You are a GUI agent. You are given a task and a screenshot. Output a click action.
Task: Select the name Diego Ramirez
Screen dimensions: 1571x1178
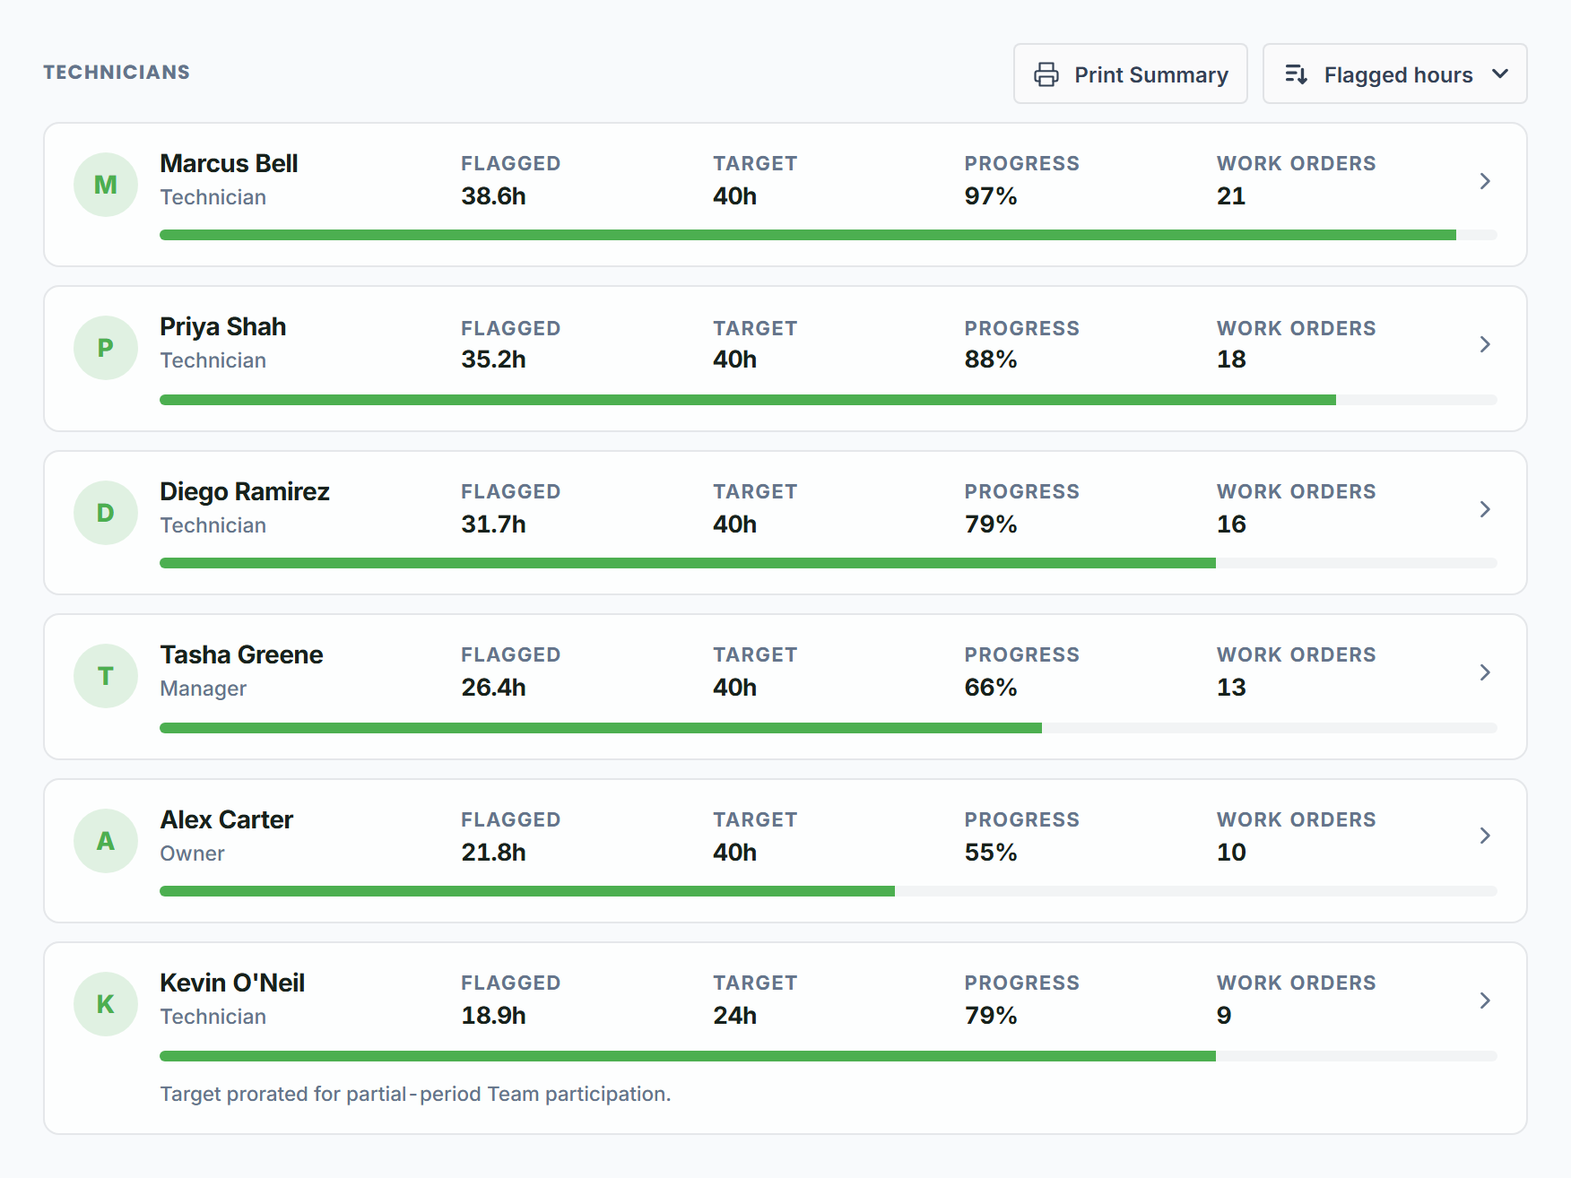click(x=245, y=491)
